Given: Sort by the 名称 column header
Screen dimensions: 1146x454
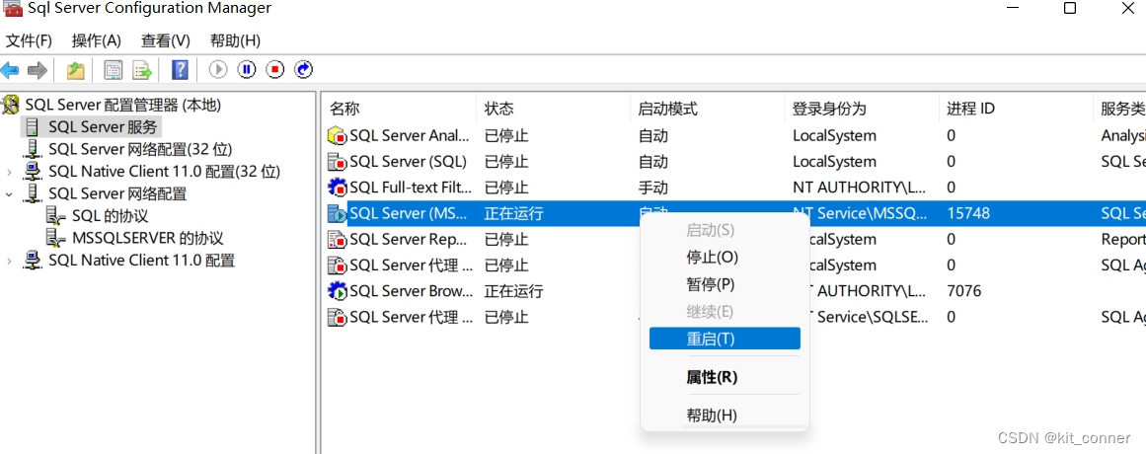Looking at the screenshot, I should (344, 109).
